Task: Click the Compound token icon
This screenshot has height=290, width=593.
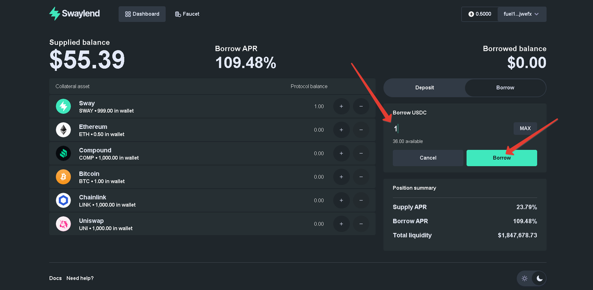Action: click(63, 153)
